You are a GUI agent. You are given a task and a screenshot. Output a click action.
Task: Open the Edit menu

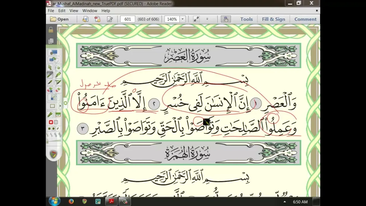point(62,11)
